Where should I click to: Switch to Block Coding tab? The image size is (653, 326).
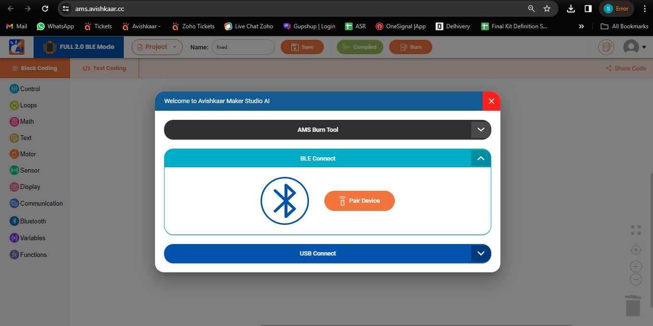pos(35,68)
